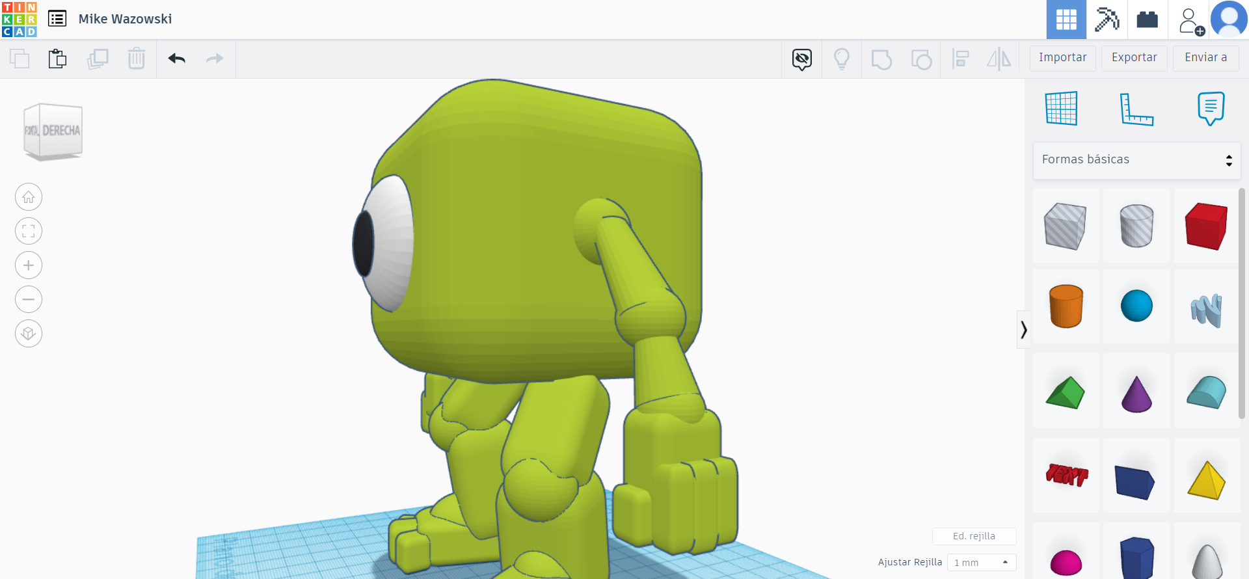The width and height of the screenshot is (1249, 579).
Task: Show all hidden objects lightbulb
Action: pyautogui.click(x=842, y=59)
